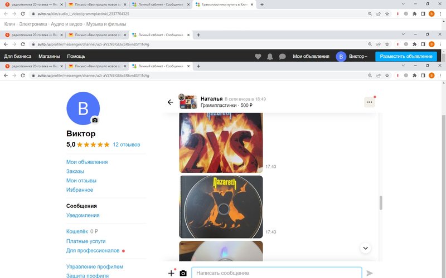Select Сообщения in the sidebar
This screenshot has width=446, height=278.
click(81, 206)
